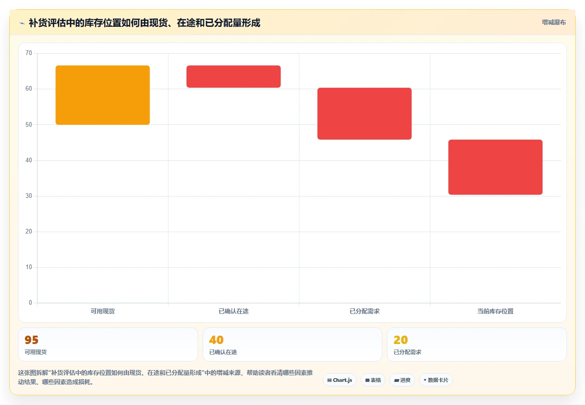This screenshot has height=405, width=585.
Task: Click the 增减瀑布 label in the header
Action: (x=554, y=22)
